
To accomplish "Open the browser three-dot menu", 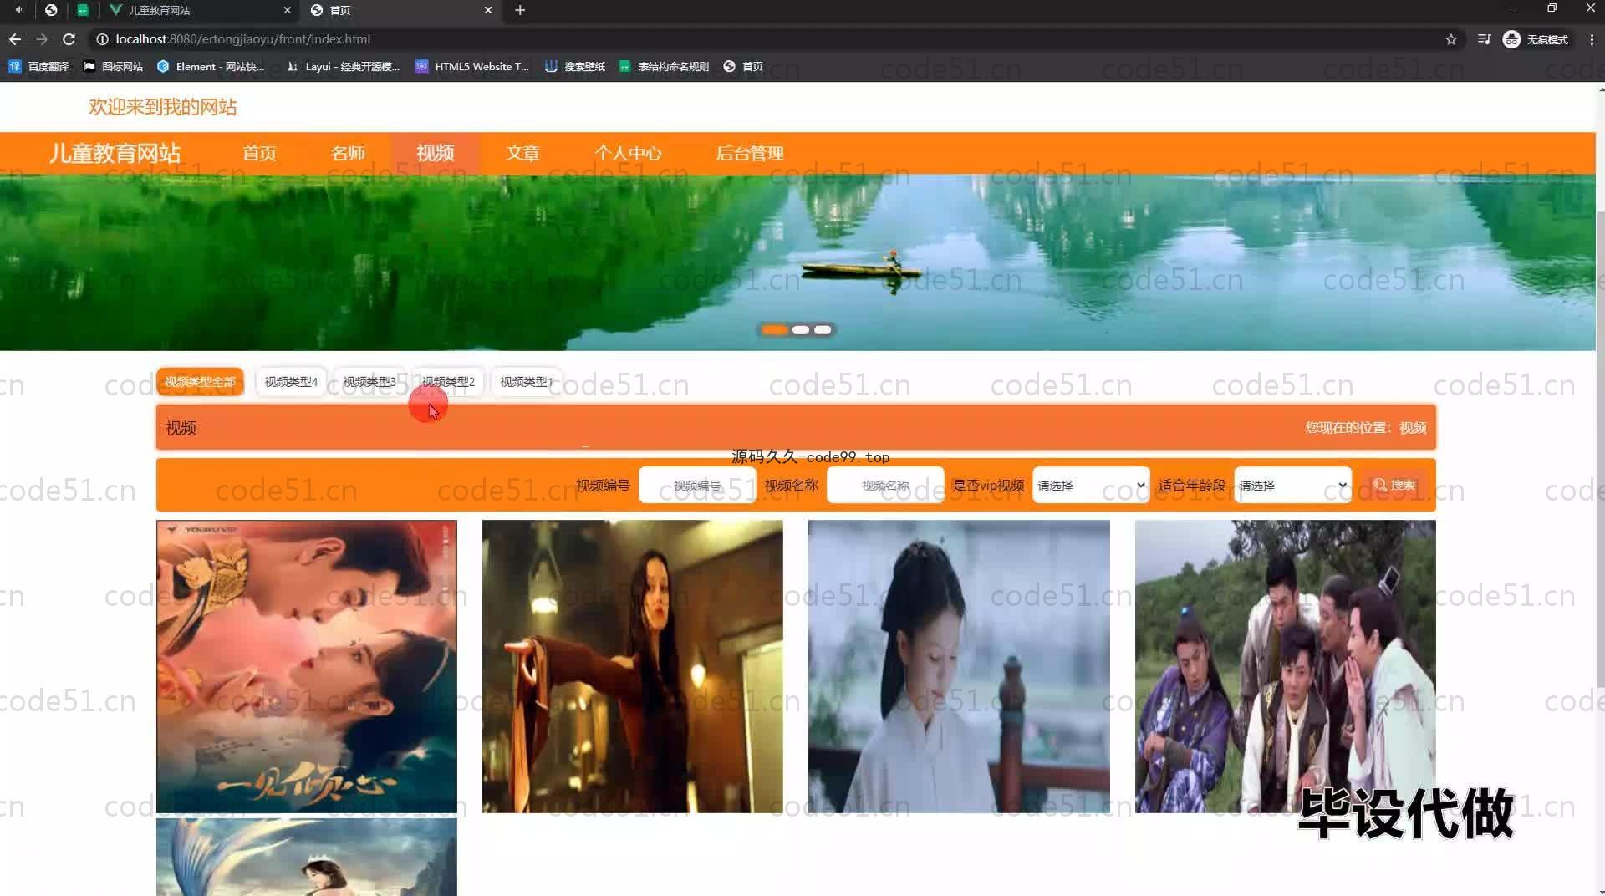I will 1592,39.
